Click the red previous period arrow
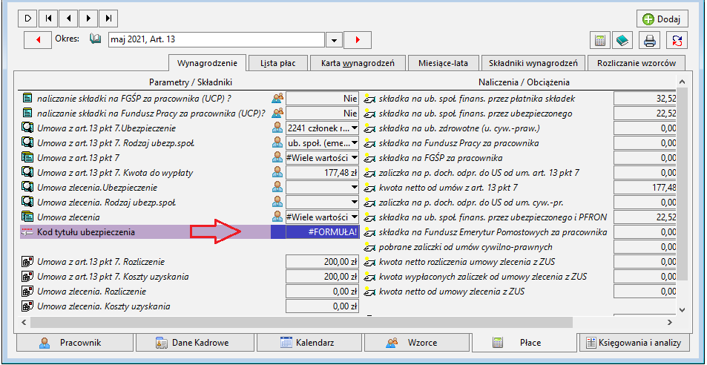 tap(38, 39)
